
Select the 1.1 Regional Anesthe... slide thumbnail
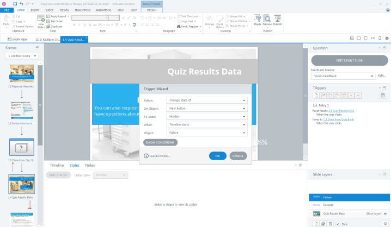click(x=22, y=73)
